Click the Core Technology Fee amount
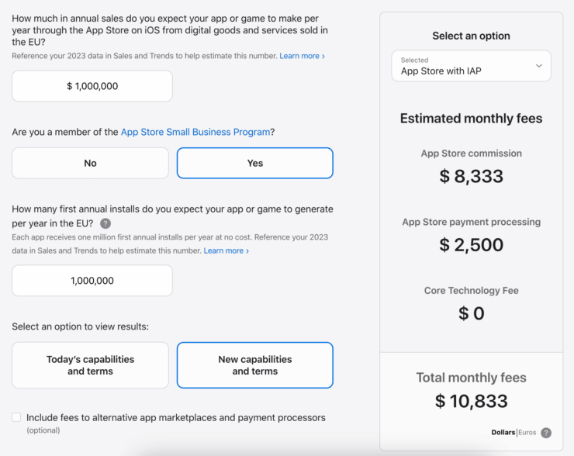Viewport: 574px width, 456px height. 471,313
